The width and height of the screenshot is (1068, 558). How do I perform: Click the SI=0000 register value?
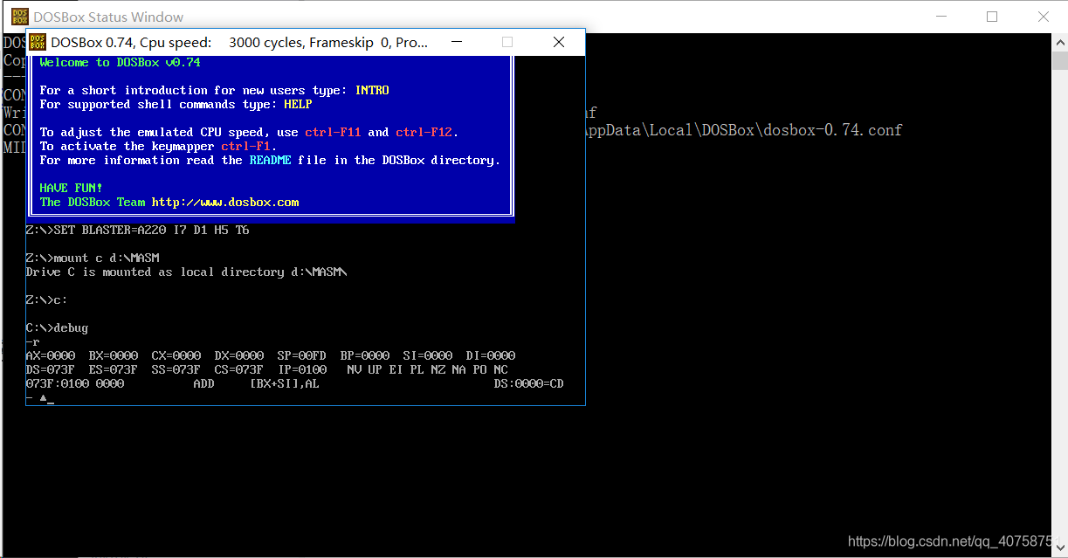[427, 355]
